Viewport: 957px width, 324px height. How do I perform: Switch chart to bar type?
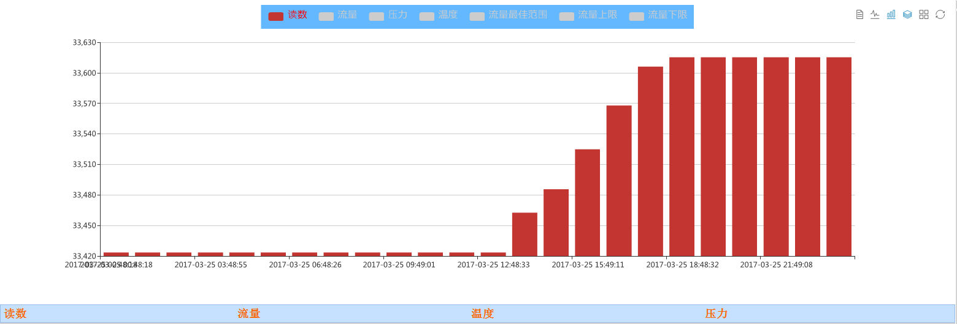click(891, 15)
